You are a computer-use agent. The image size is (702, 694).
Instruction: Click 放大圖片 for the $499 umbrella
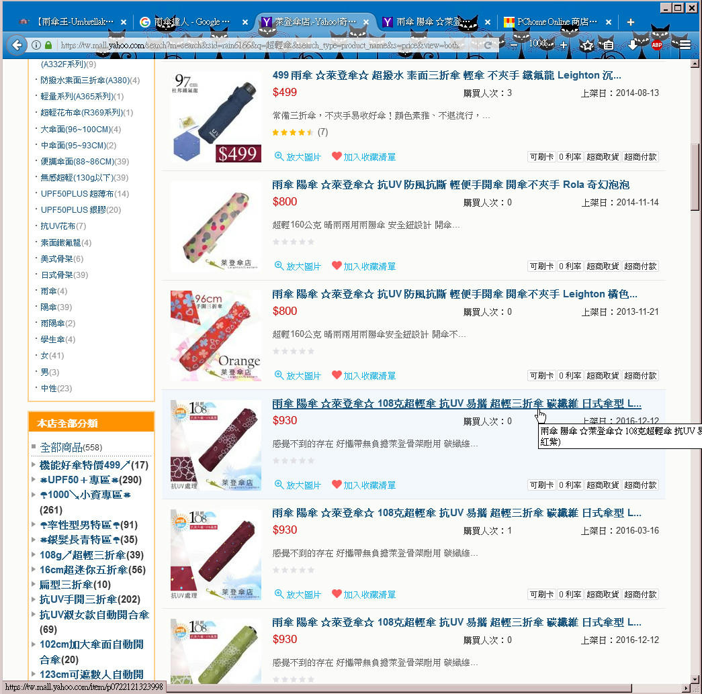pos(304,157)
